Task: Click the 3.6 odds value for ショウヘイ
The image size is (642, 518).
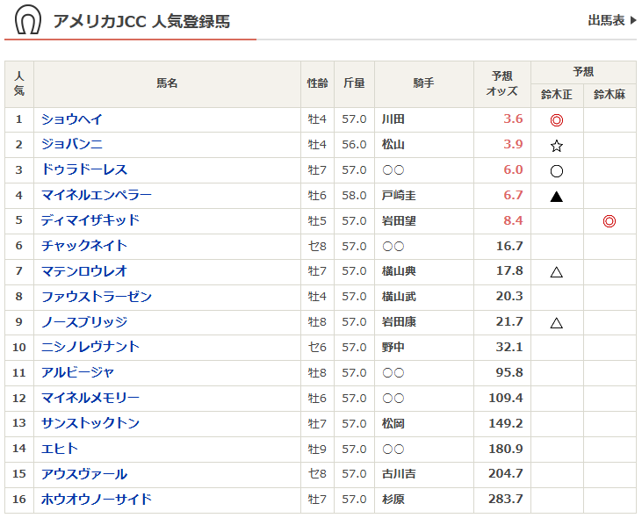Action: [x=513, y=119]
